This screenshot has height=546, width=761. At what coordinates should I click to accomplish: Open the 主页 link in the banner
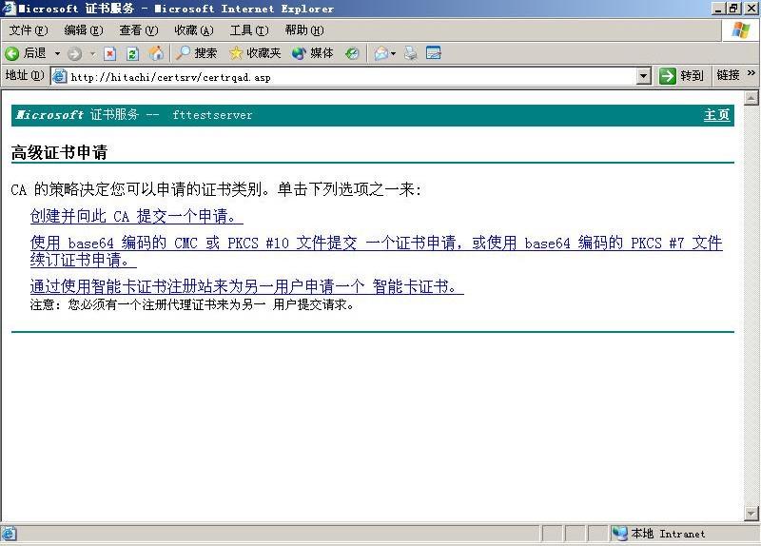[716, 115]
